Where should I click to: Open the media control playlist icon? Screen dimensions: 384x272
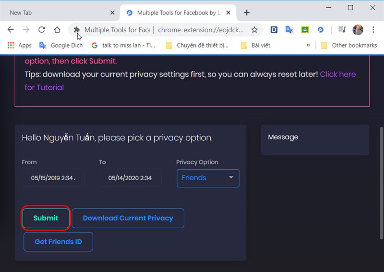(x=342, y=30)
